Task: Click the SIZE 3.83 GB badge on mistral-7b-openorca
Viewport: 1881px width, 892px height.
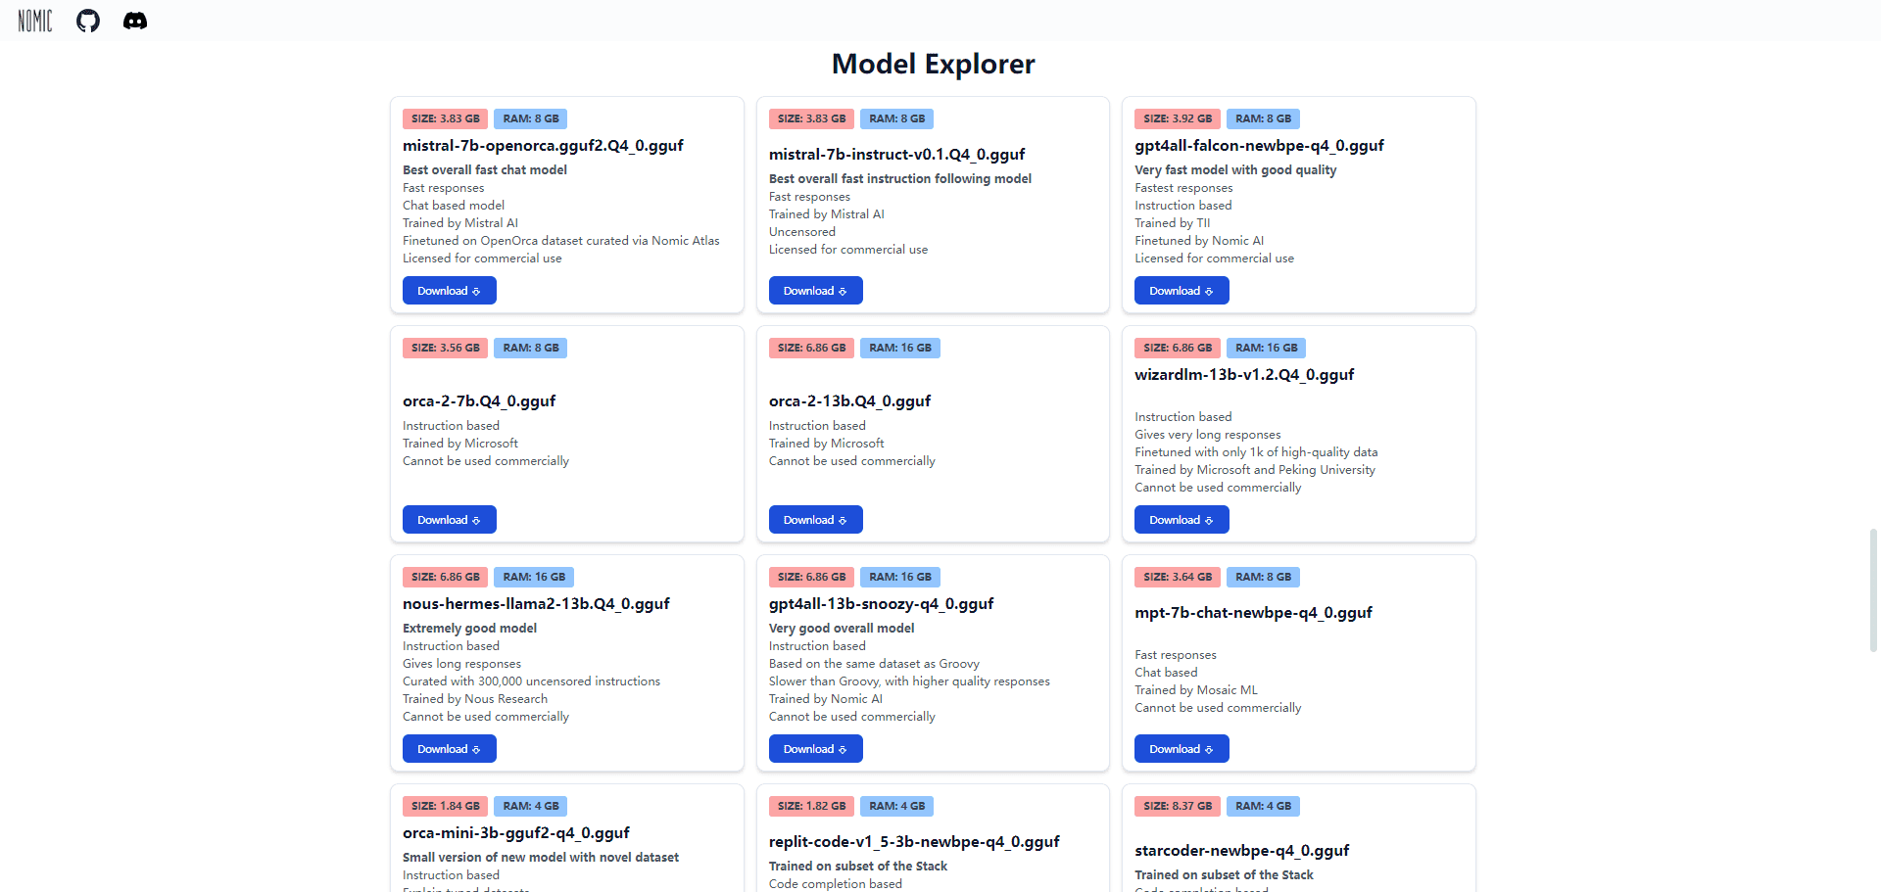Action: click(445, 118)
